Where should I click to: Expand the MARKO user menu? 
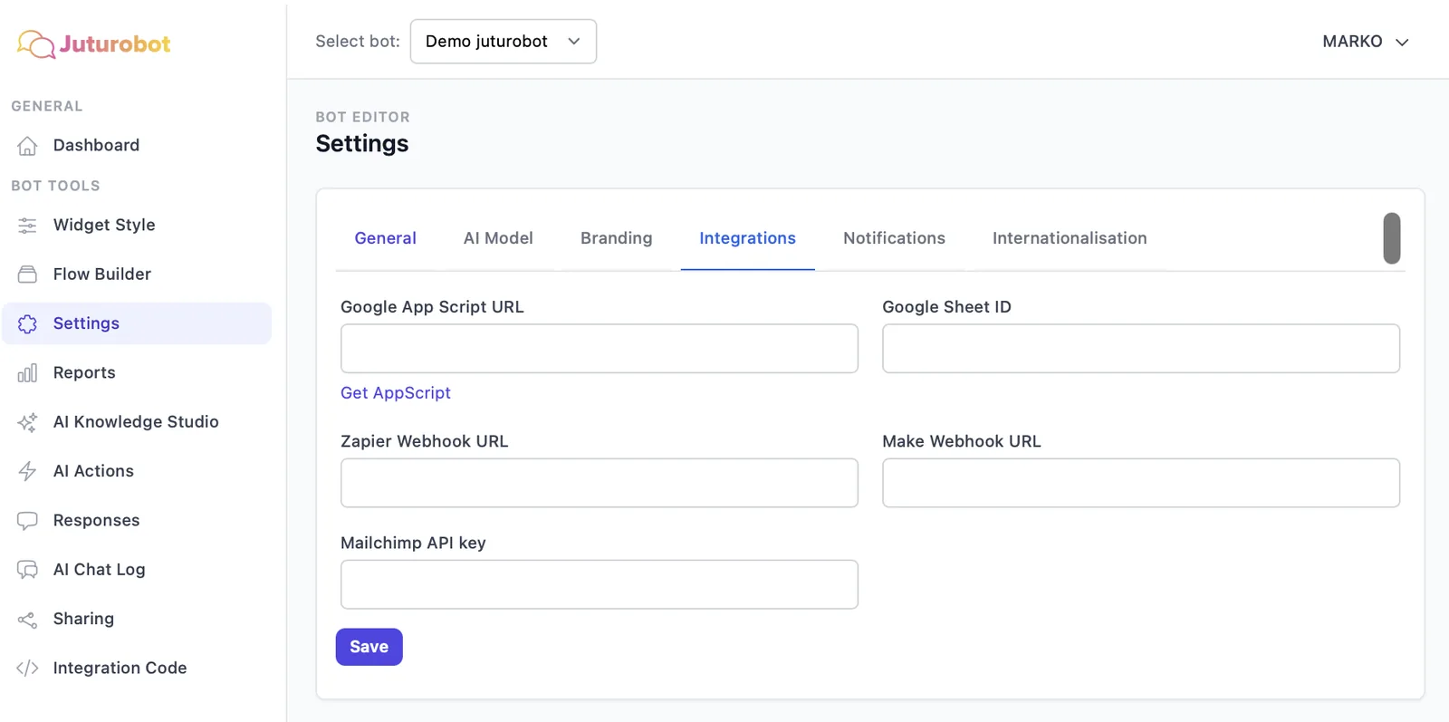(1366, 42)
